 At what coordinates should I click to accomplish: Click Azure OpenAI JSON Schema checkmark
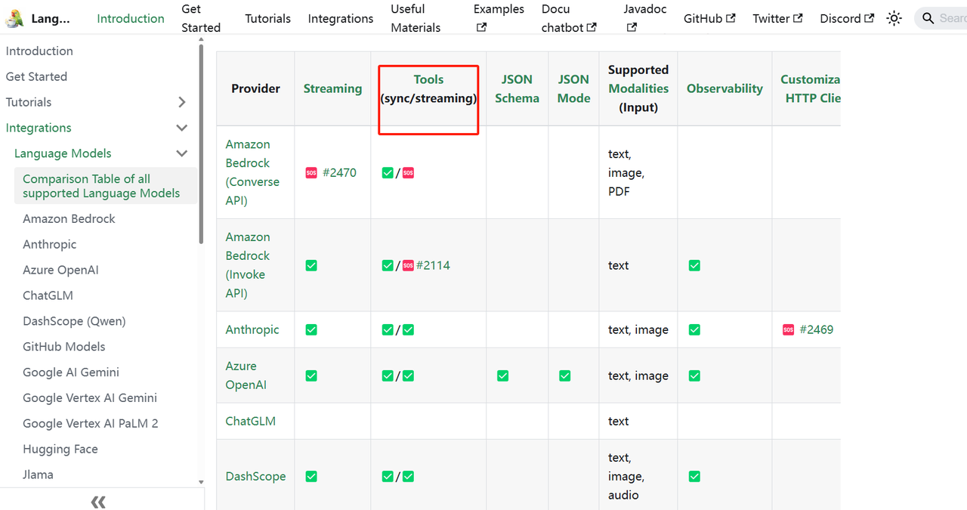click(x=503, y=376)
